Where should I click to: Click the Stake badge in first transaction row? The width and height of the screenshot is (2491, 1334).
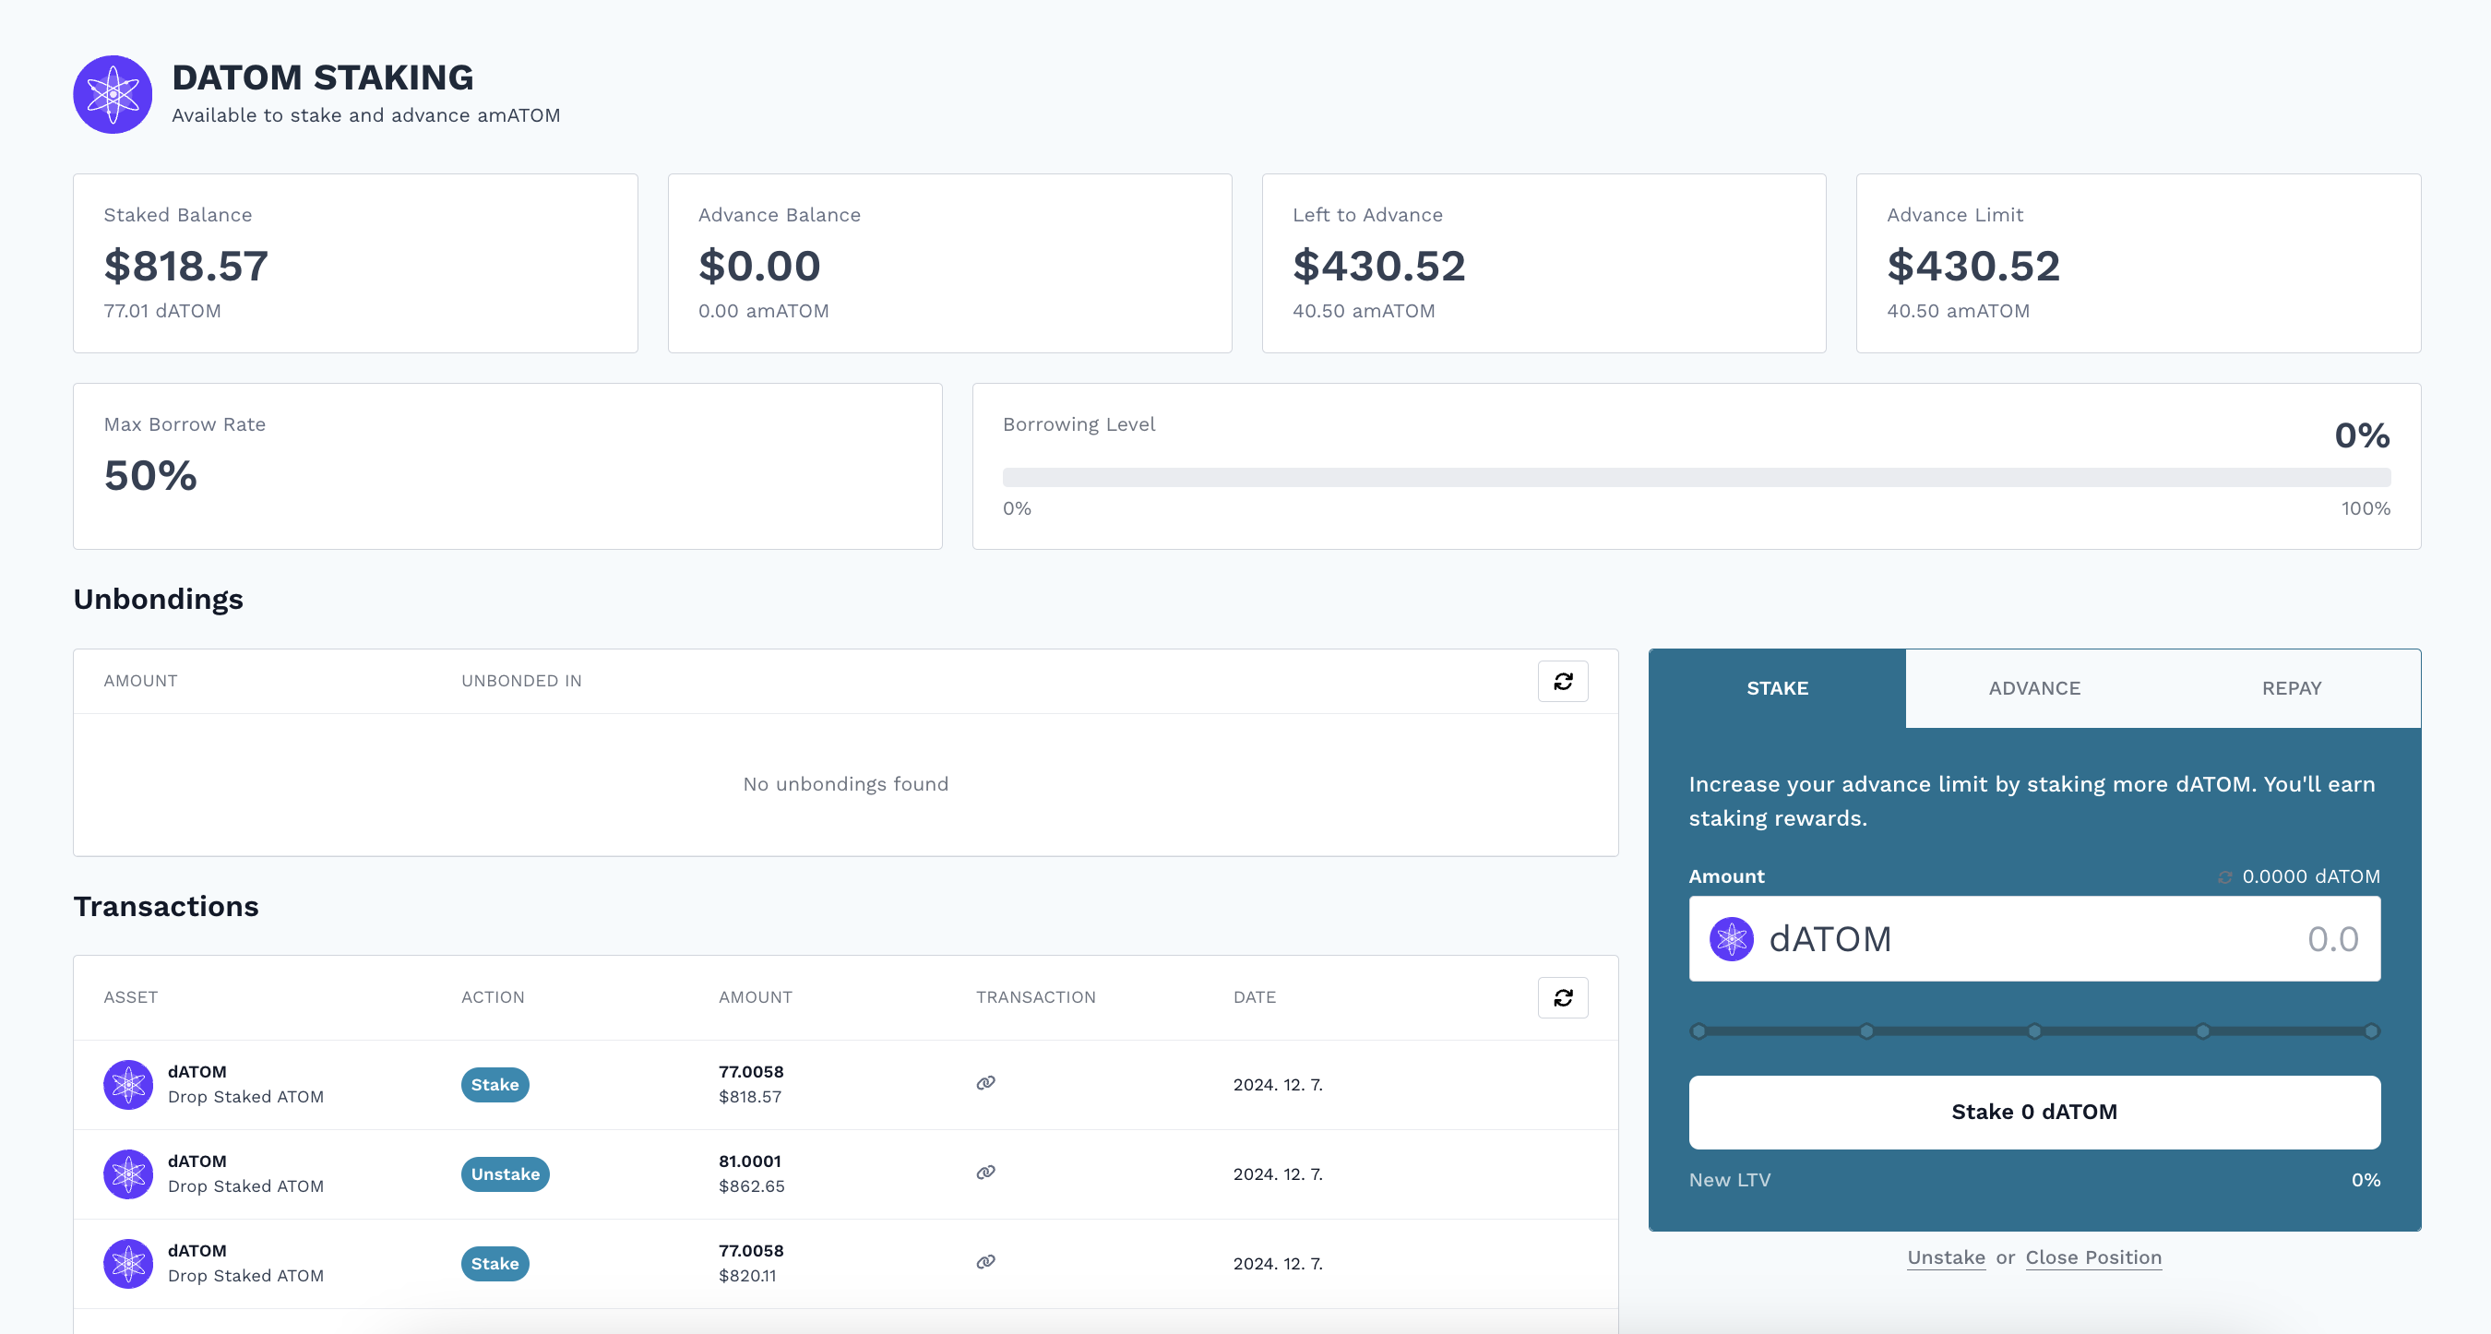click(x=495, y=1085)
